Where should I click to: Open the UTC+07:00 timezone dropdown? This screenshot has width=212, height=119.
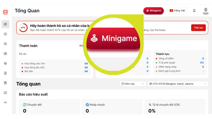point(178,84)
